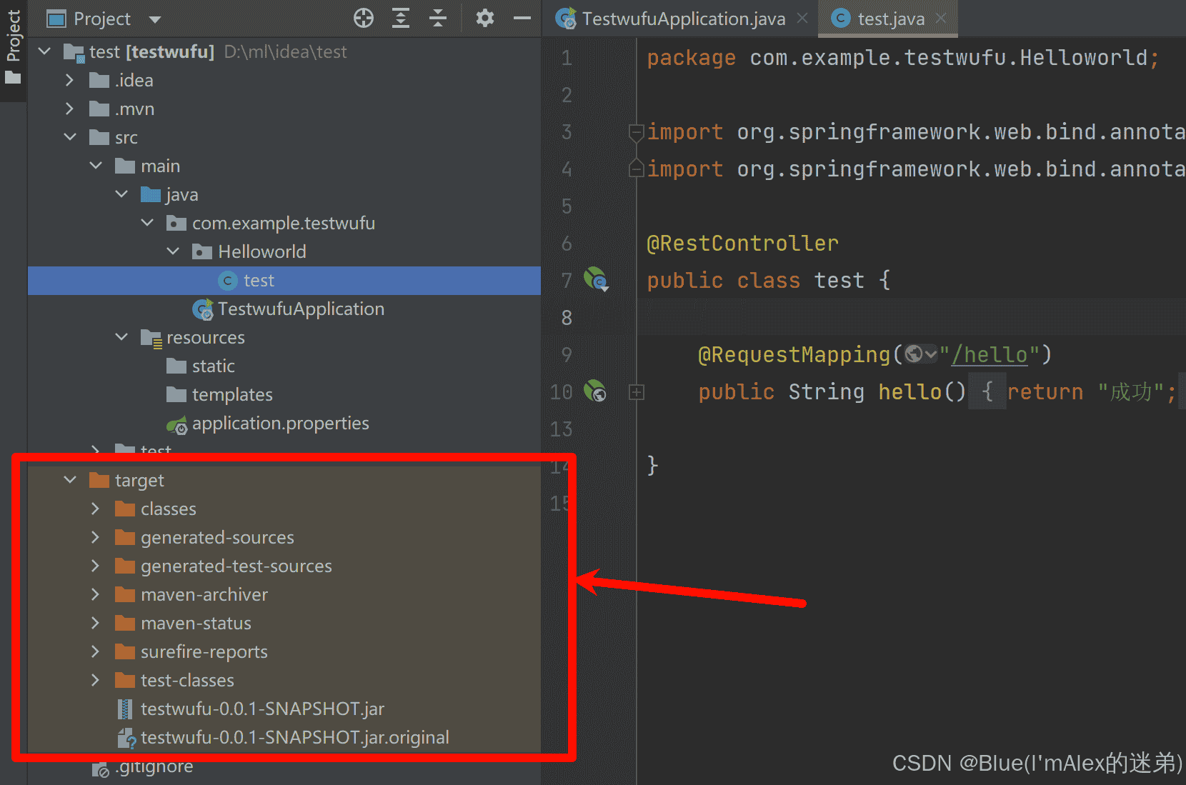
Task: Collapse the src folder in the tree
Action: tap(70, 137)
